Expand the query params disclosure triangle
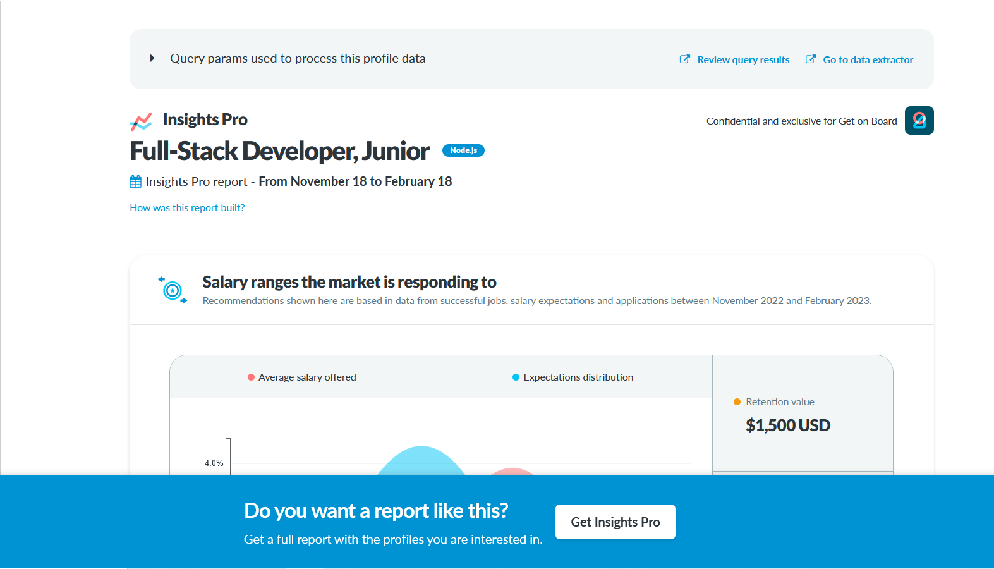The height and width of the screenshot is (569, 994). coord(152,58)
